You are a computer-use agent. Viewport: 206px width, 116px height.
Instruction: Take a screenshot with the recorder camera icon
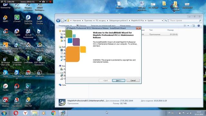[43, 2]
